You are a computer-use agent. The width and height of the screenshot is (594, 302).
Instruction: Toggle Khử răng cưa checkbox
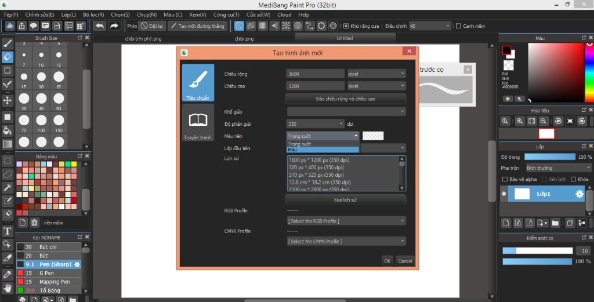(x=346, y=26)
